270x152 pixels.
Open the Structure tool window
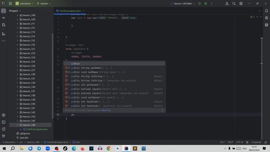point(3,34)
